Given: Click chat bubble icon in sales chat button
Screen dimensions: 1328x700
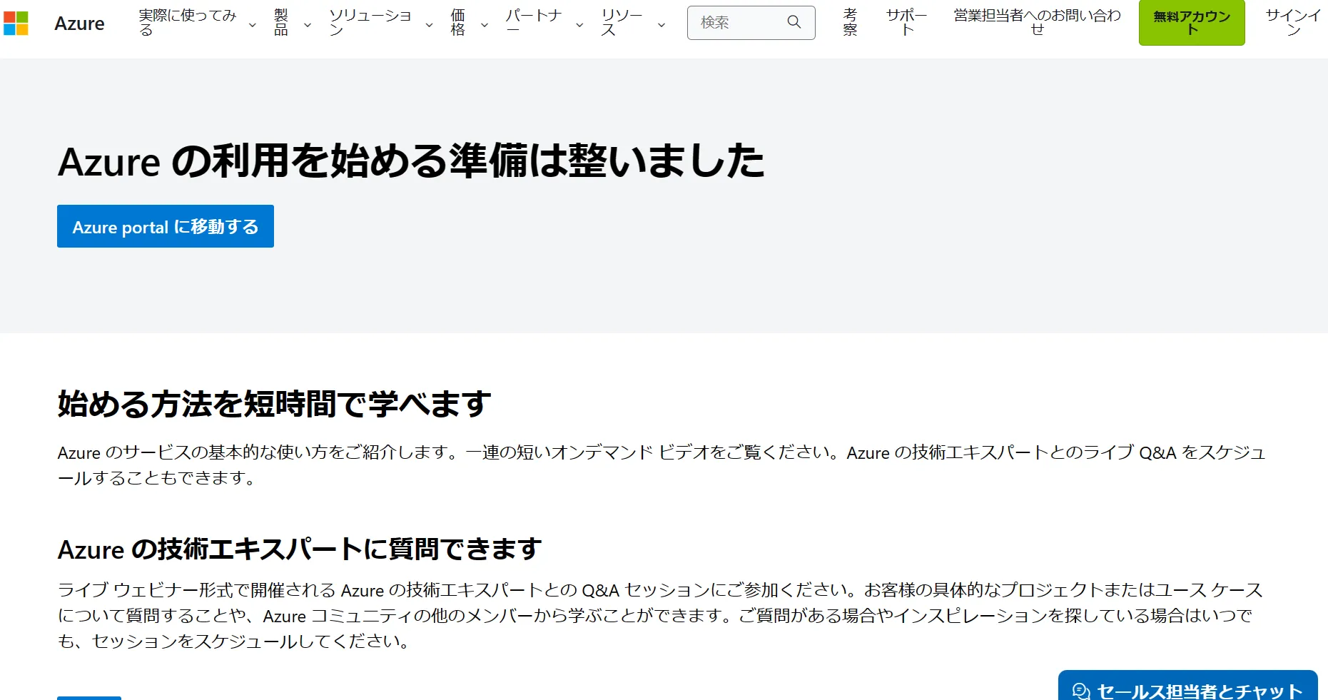Looking at the screenshot, I should coord(1081,691).
